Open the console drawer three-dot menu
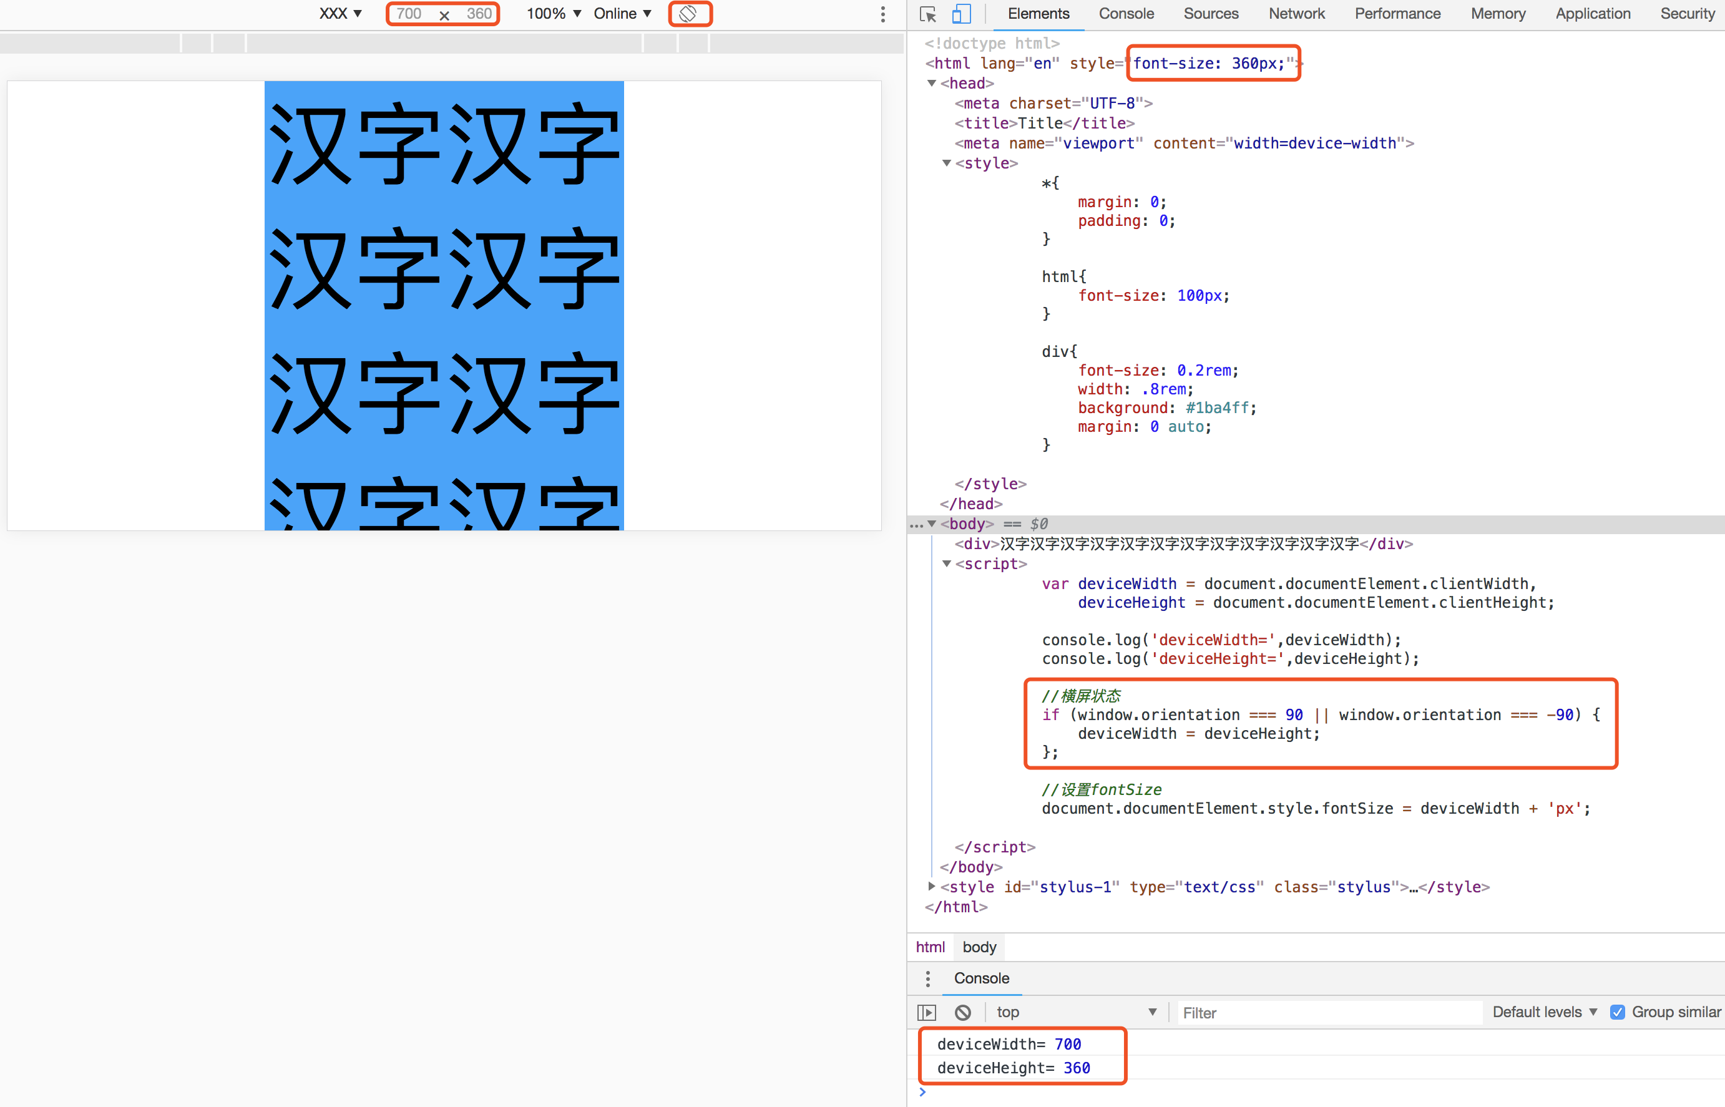This screenshot has height=1107, width=1725. click(x=928, y=978)
